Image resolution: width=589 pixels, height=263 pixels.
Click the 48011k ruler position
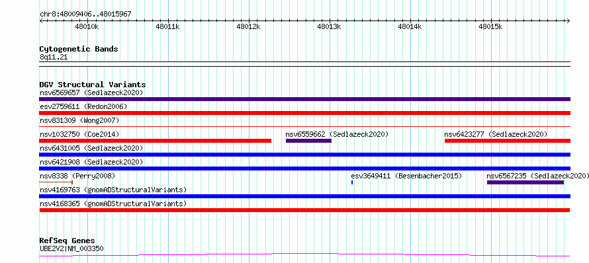click(x=167, y=26)
